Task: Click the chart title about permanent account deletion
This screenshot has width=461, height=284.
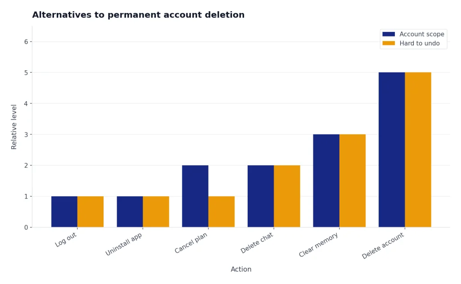Action: tap(138, 15)
